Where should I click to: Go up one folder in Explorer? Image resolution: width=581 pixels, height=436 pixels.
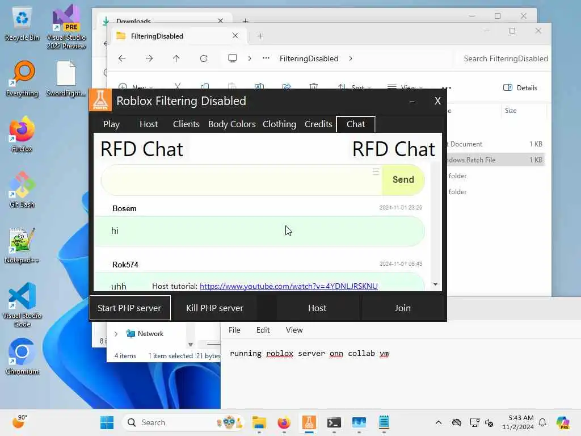click(176, 58)
